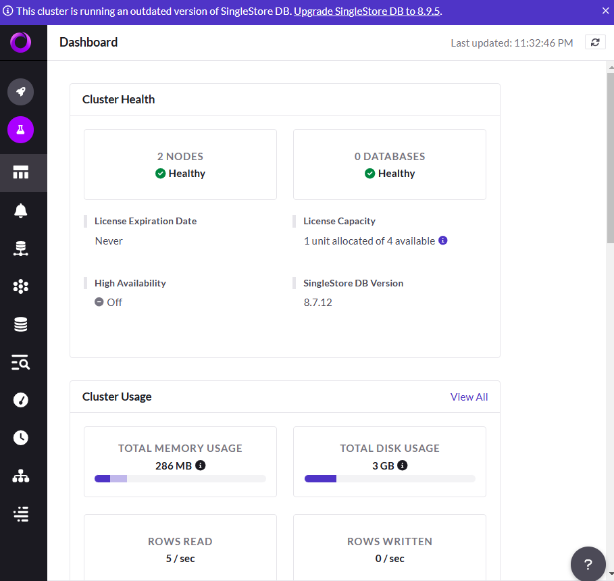Open the dotted cluster nodes sidebar icon
The height and width of the screenshot is (581, 614).
point(21,286)
